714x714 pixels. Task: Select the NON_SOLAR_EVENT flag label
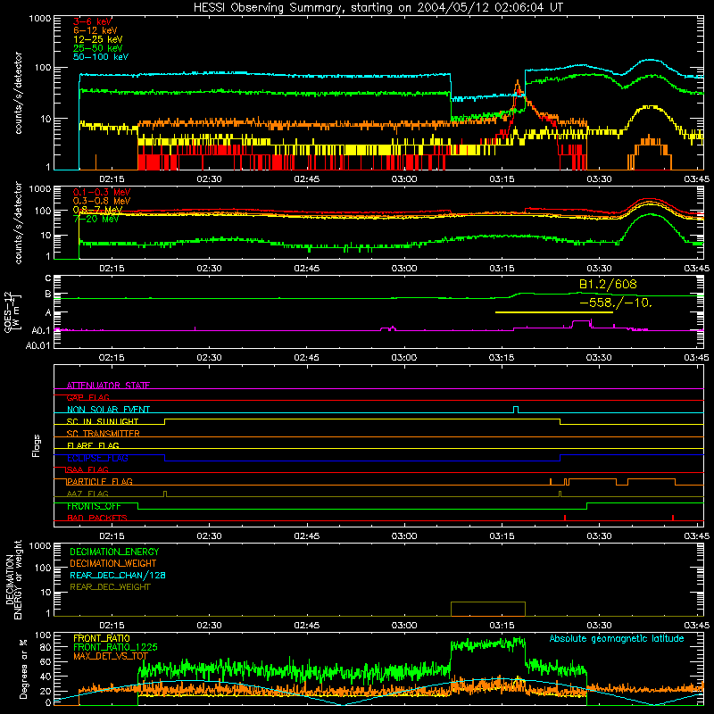(108, 410)
